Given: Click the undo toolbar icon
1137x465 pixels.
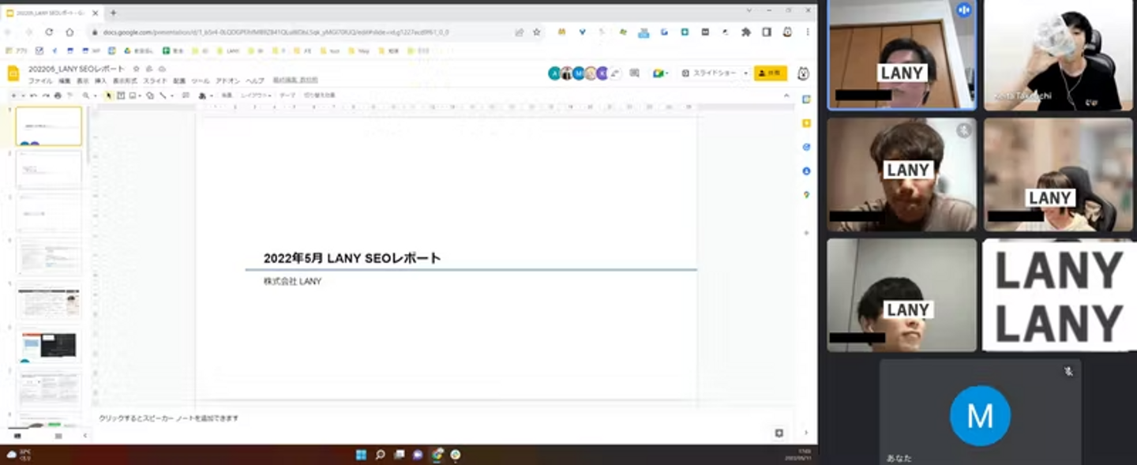Looking at the screenshot, I should [34, 96].
